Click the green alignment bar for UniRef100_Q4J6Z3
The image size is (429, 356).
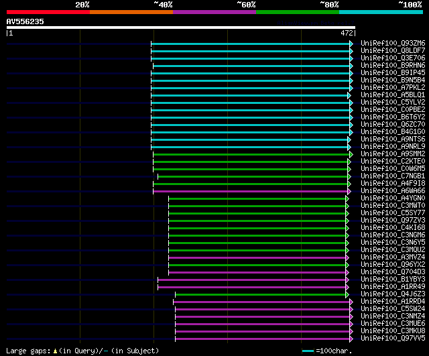click(x=261, y=295)
